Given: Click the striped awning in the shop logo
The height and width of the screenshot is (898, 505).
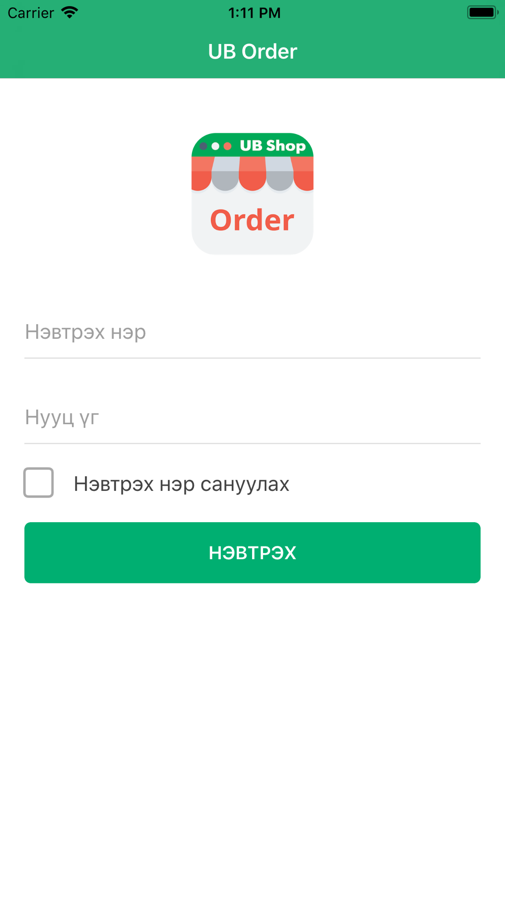Looking at the screenshot, I should pyautogui.click(x=252, y=174).
